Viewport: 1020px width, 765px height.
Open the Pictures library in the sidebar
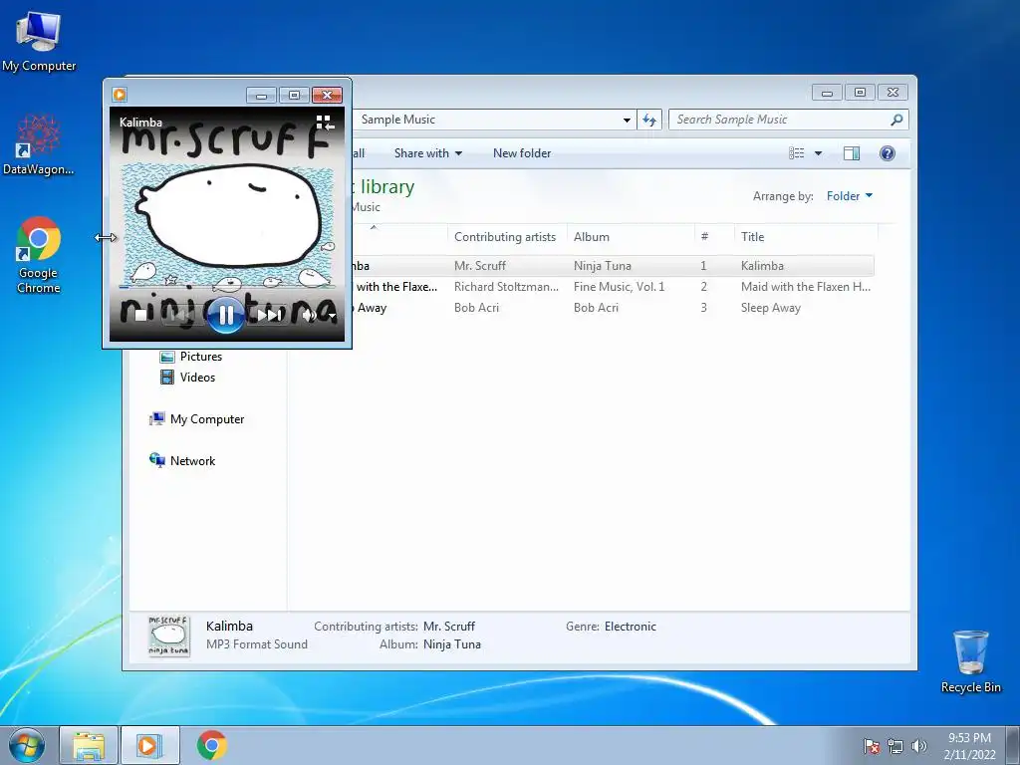click(x=191, y=357)
